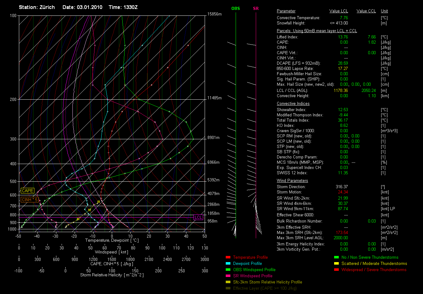Click the red Widespread / Severe Thunderstorms swatch

pos(336,270)
